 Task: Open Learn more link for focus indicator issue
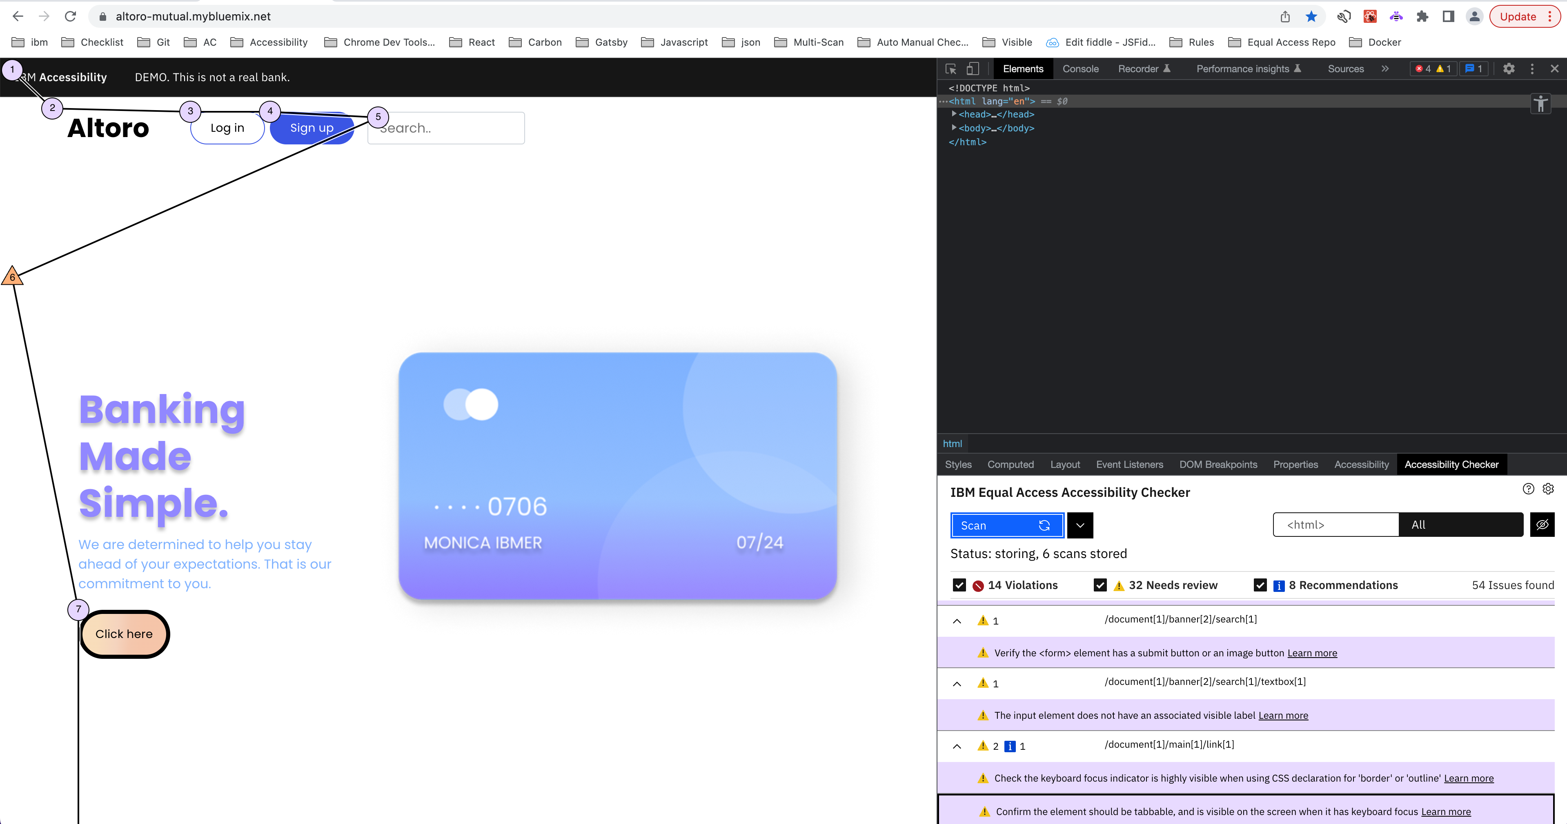tap(1469, 778)
